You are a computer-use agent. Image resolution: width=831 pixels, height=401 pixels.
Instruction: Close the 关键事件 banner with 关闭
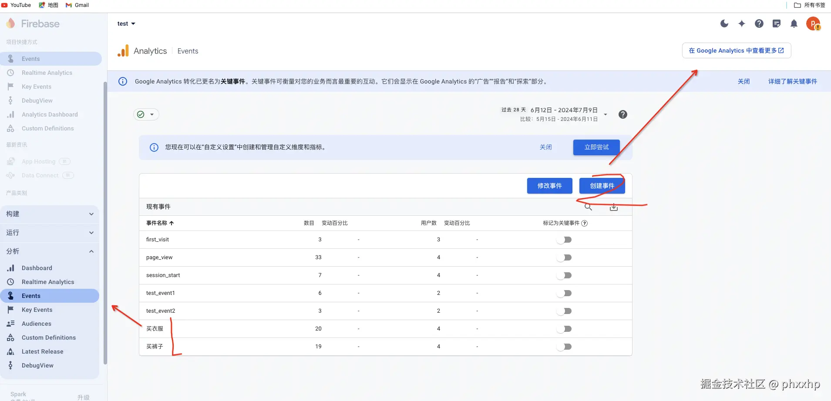744,81
